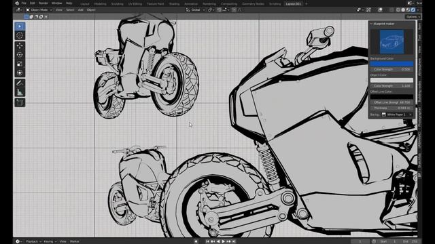Open the object visibility filter dropdown
The image size is (435, 244).
coord(360,9)
